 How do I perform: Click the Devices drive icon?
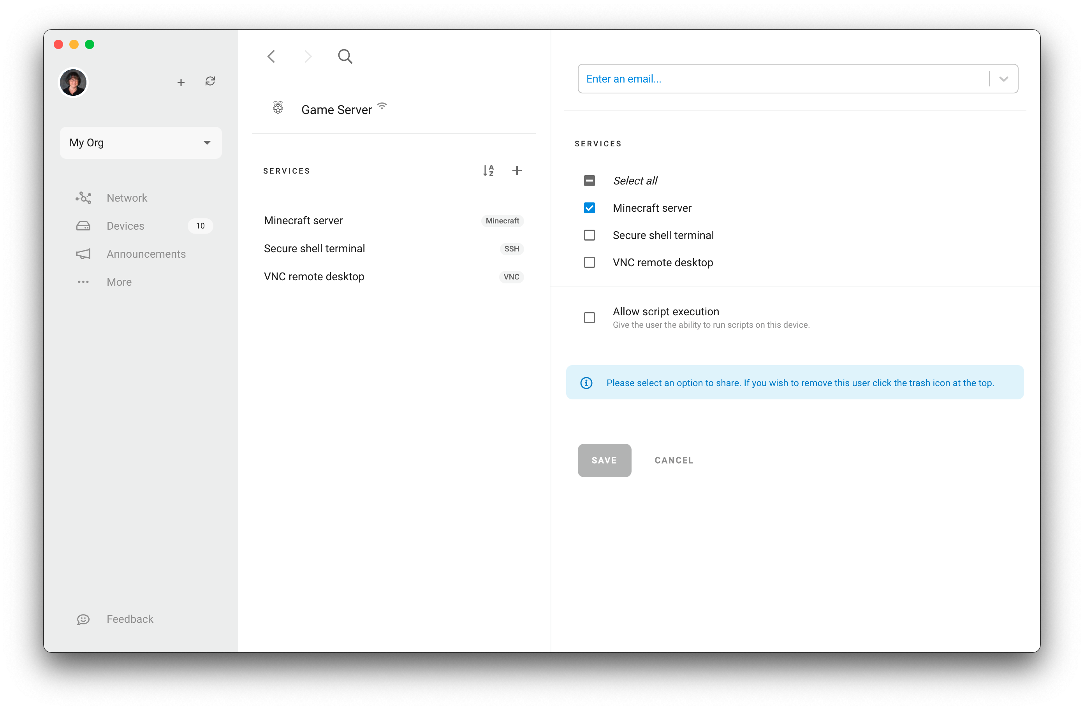[83, 226]
